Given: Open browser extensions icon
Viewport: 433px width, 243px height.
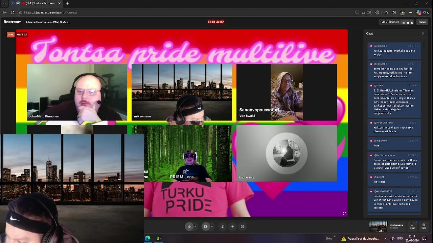Looking at the screenshot, I should 377,12.
